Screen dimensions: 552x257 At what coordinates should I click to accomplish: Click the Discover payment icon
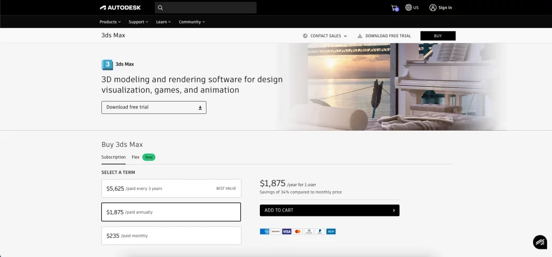coord(275,232)
